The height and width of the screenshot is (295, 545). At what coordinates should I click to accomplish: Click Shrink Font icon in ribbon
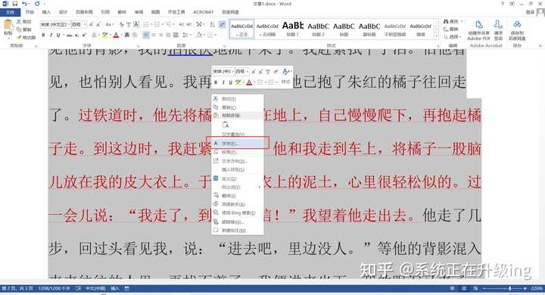[98, 24]
